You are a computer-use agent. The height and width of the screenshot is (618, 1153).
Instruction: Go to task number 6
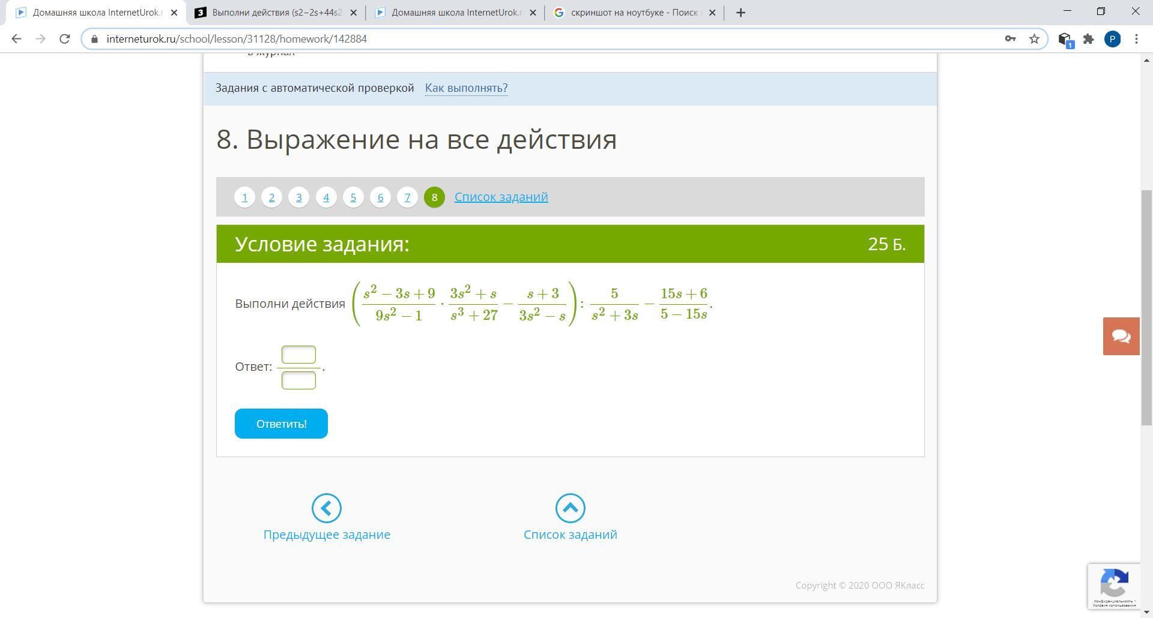coord(380,197)
